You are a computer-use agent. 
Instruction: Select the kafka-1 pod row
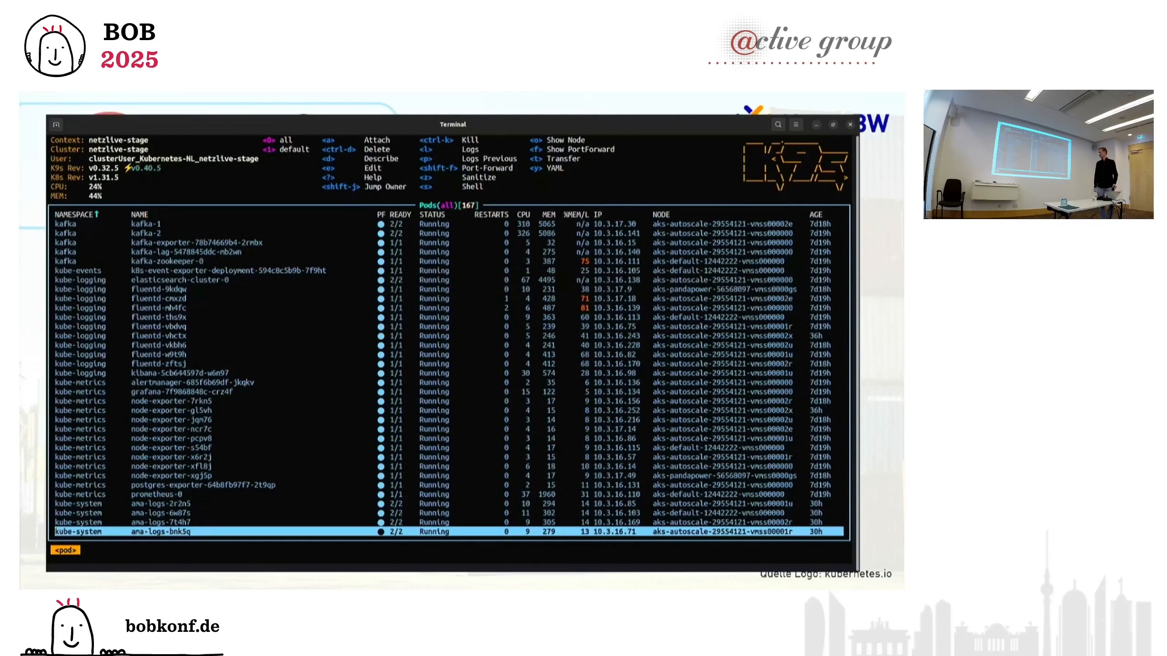tap(449, 224)
